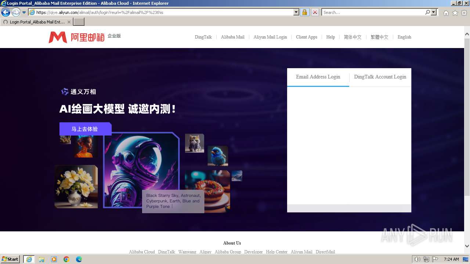Open the DingTalk header link
The image size is (470, 264).
pyautogui.click(x=203, y=37)
